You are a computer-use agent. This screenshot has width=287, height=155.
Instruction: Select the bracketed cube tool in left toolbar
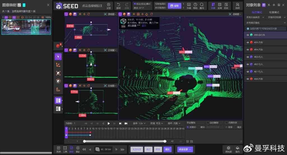pos(58,73)
